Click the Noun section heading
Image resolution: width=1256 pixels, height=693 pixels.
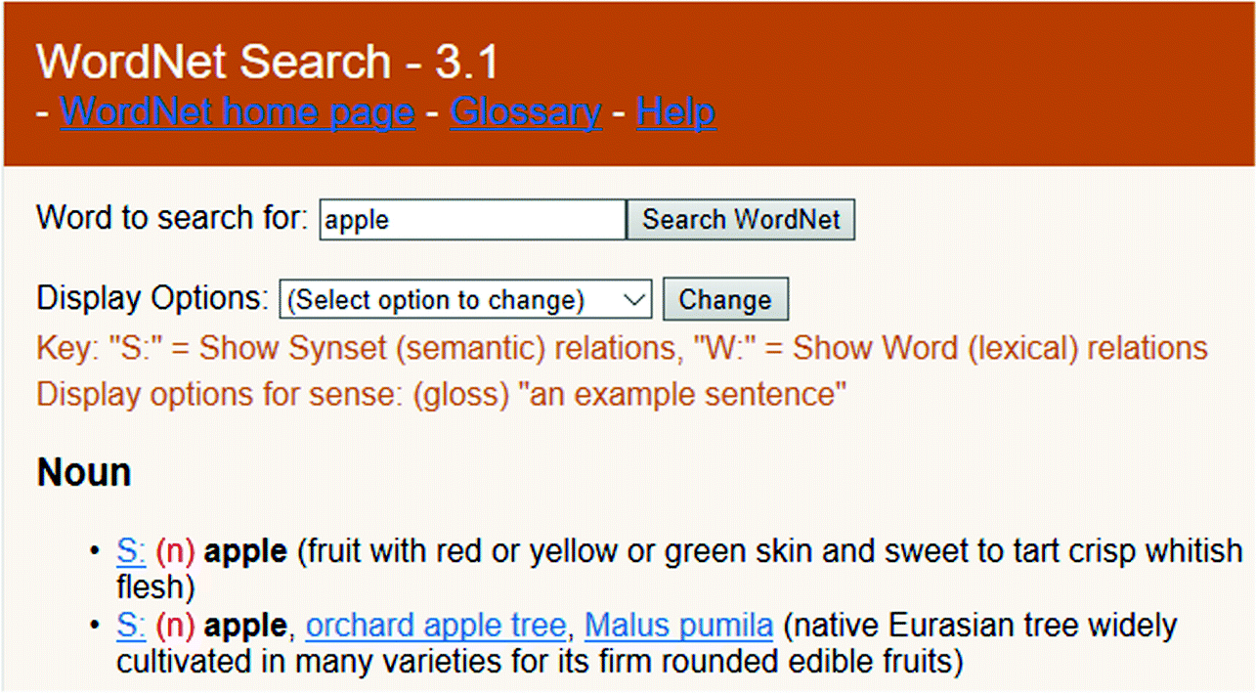(84, 473)
